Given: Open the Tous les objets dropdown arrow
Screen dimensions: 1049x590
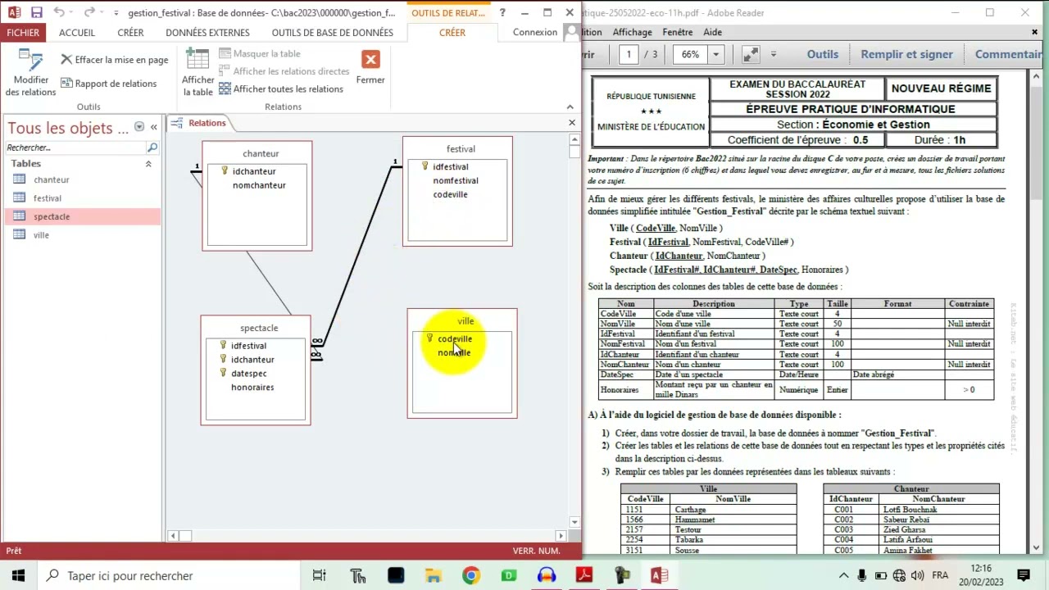Looking at the screenshot, I should [139, 127].
